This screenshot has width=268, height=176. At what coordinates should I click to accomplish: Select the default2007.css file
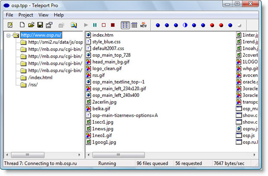click(x=108, y=48)
